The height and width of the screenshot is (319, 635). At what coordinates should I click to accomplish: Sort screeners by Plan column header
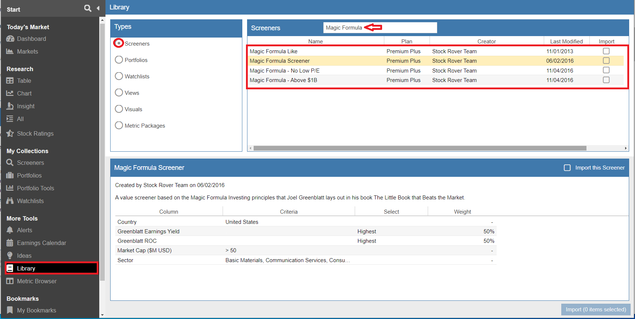point(407,41)
